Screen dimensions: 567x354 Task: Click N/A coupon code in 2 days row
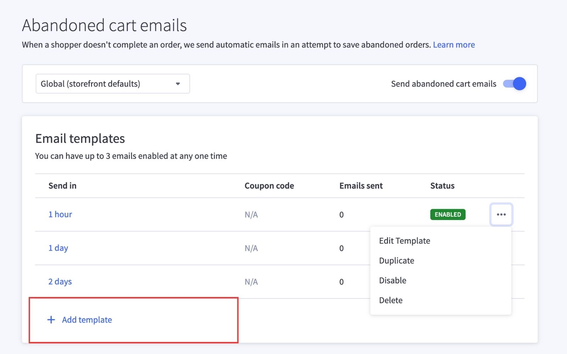point(251,282)
